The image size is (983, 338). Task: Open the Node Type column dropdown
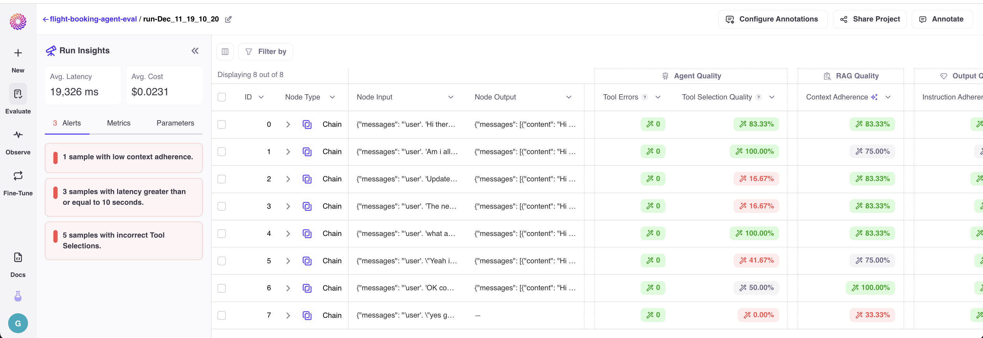pyautogui.click(x=332, y=97)
